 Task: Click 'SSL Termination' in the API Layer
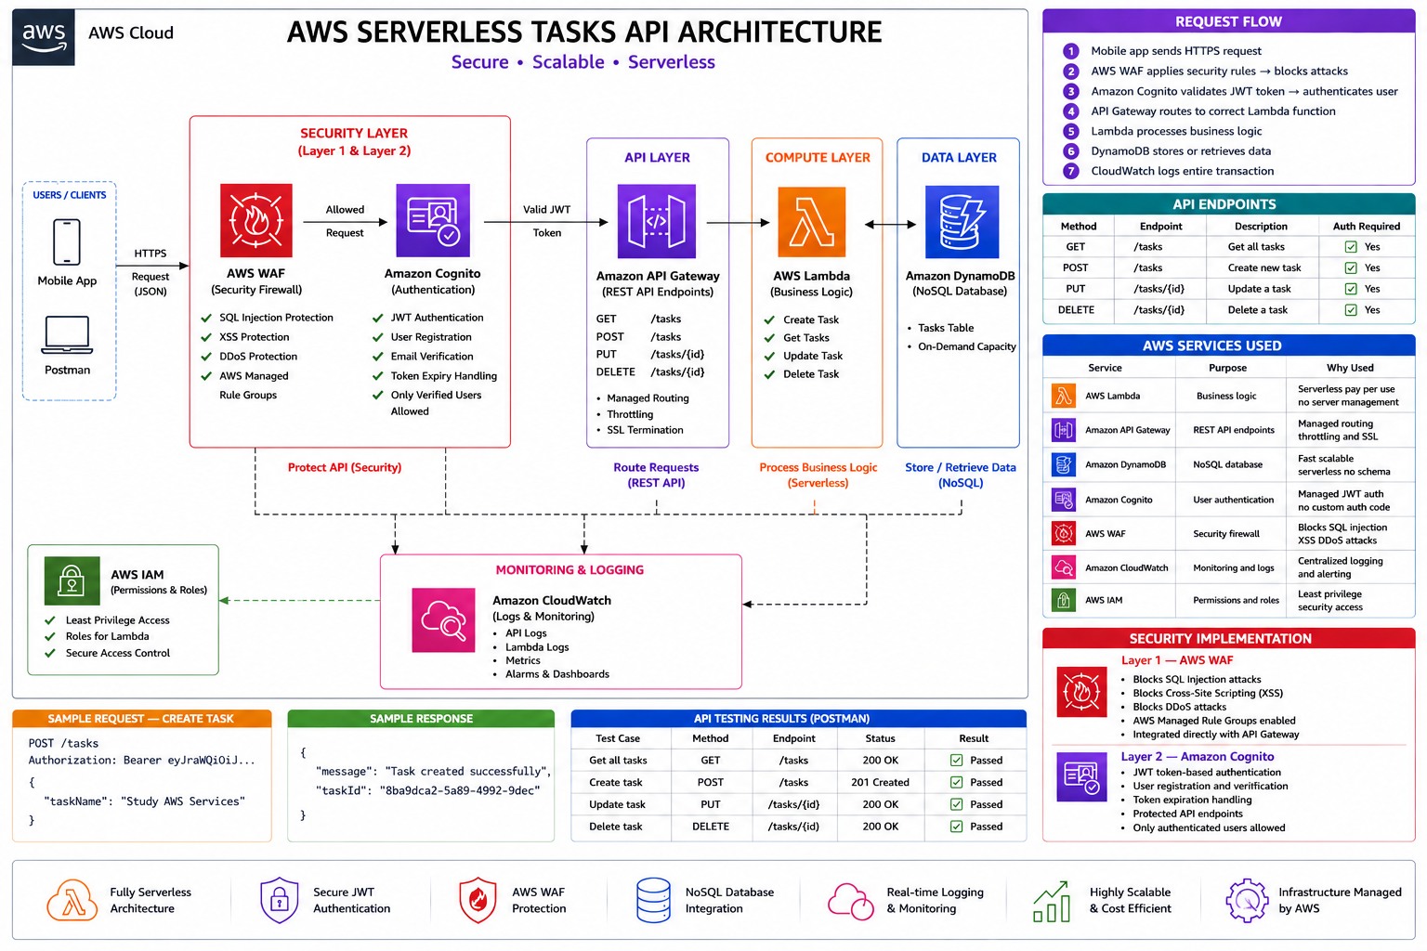click(645, 430)
